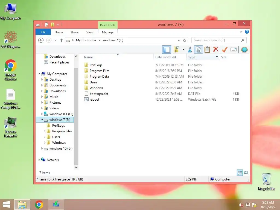Sort by the Size column header
280x210 pixels.
[224, 57]
